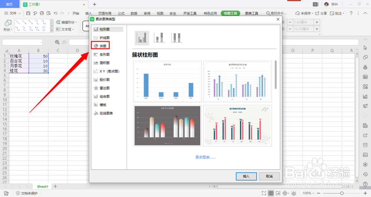
Task: Select the 柱形图 chart category
Action: click(108, 29)
